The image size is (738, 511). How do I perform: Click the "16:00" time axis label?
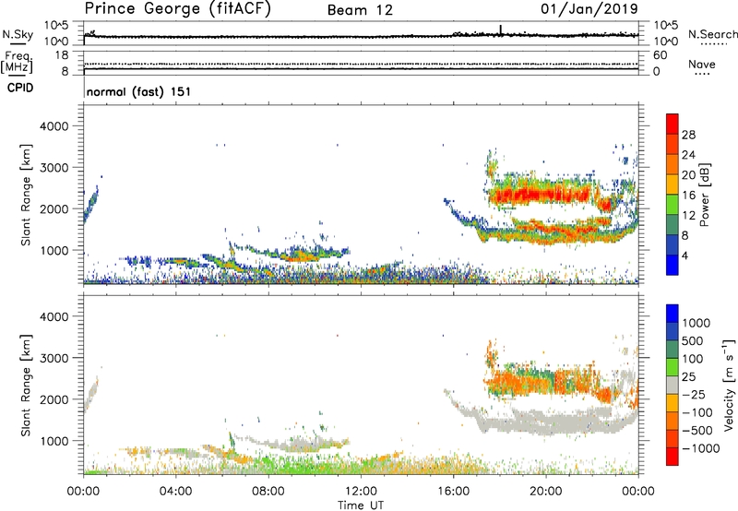click(453, 491)
